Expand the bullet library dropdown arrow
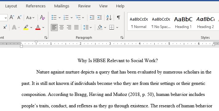Screen dimensions: 219x111 59,18
